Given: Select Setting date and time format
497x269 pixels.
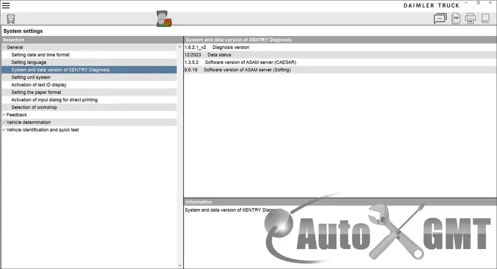Looking at the screenshot, I should click(x=40, y=55).
